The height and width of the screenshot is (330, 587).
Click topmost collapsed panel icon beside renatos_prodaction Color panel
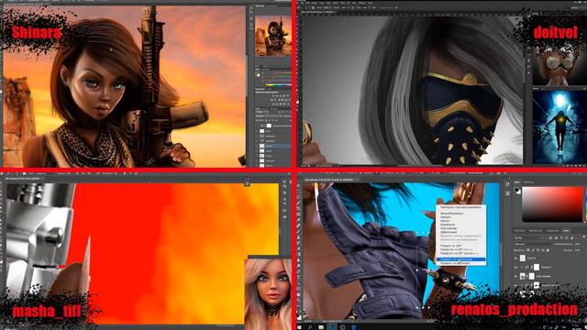[507, 184]
